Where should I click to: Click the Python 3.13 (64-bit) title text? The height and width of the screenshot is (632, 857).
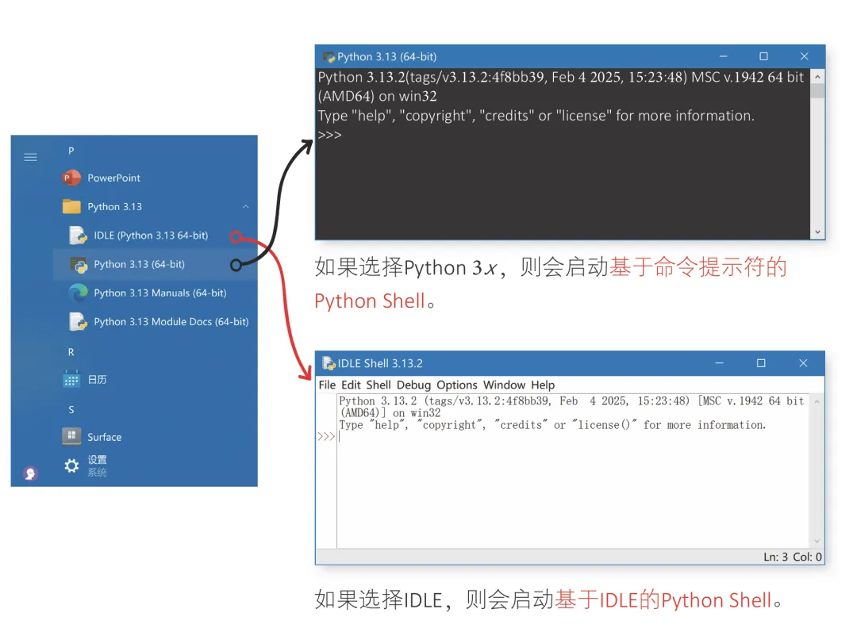click(x=387, y=57)
